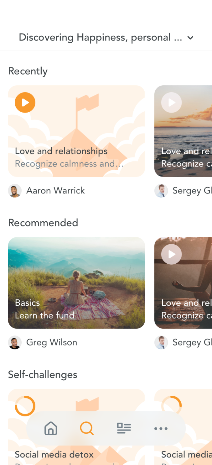Image resolution: width=212 pixels, height=465 pixels.
Task: Play the orange Love and relationships card
Action: (25, 103)
